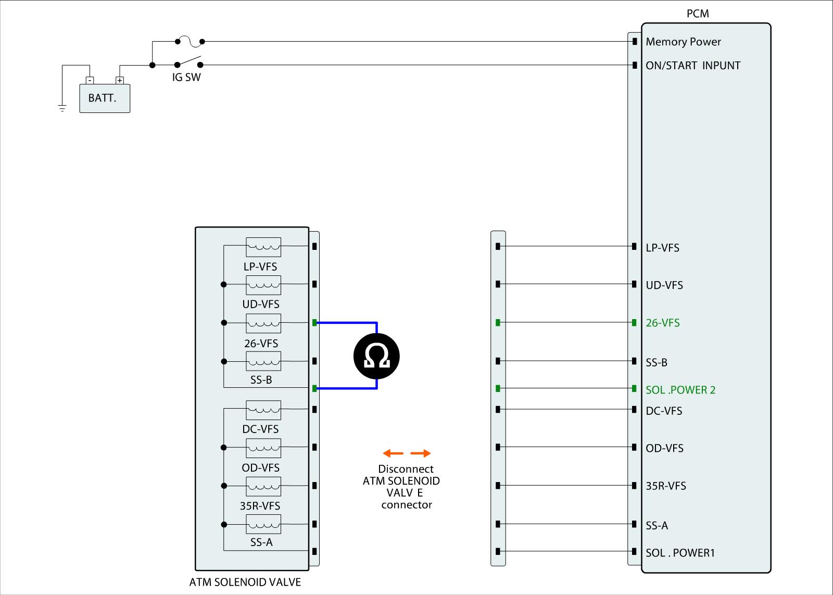Click the BATT. battery box

(104, 98)
